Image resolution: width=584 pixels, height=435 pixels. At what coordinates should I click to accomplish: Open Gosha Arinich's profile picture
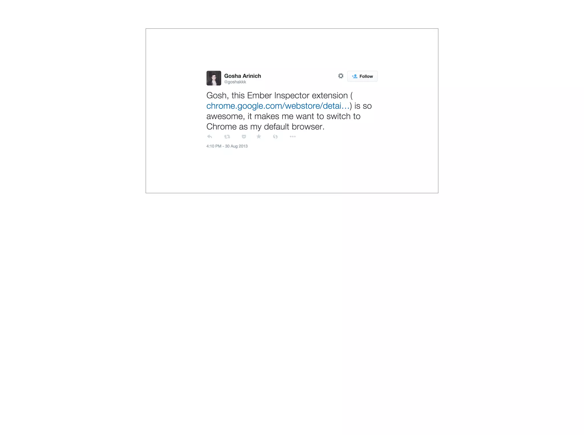coord(214,78)
